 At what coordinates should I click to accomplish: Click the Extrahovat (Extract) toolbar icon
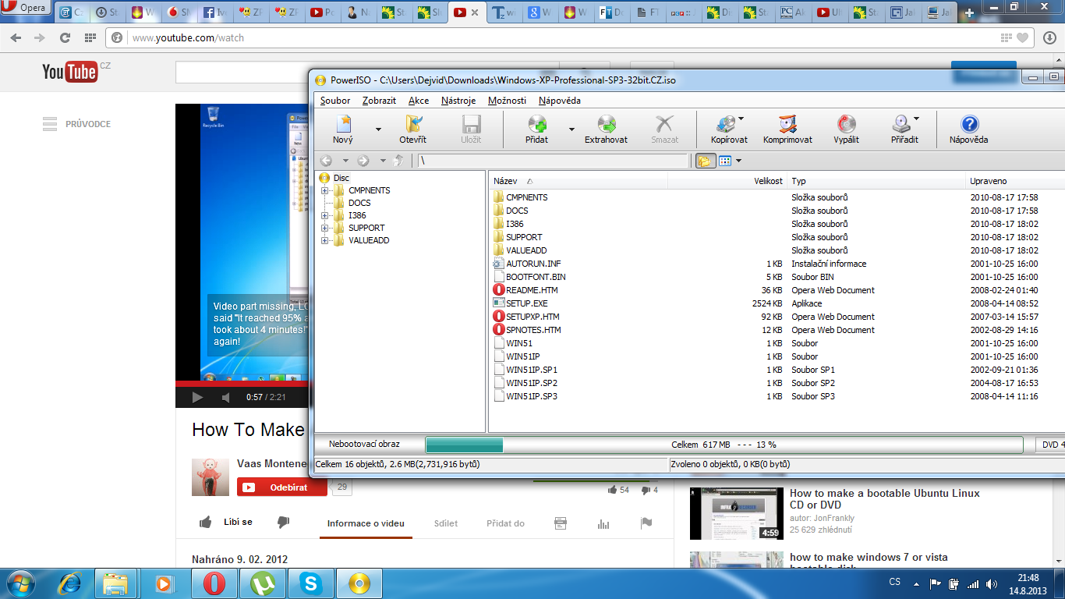[606, 125]
